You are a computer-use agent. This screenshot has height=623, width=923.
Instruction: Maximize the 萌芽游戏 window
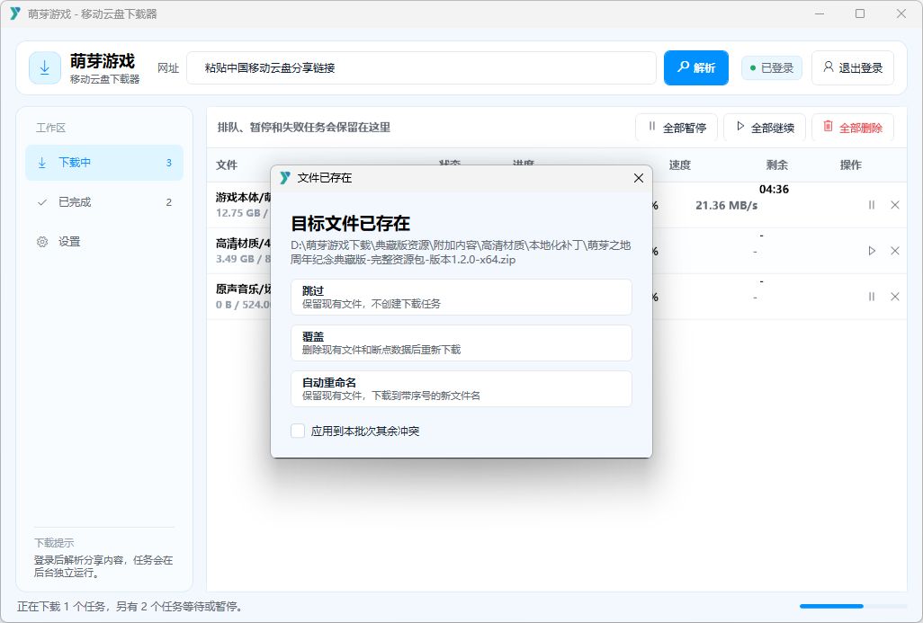(x=860, y=13)
